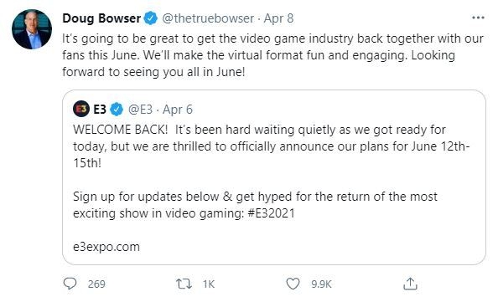Like the tweet with the heart icon
The image size is (498, 302).
coord(293,284)
